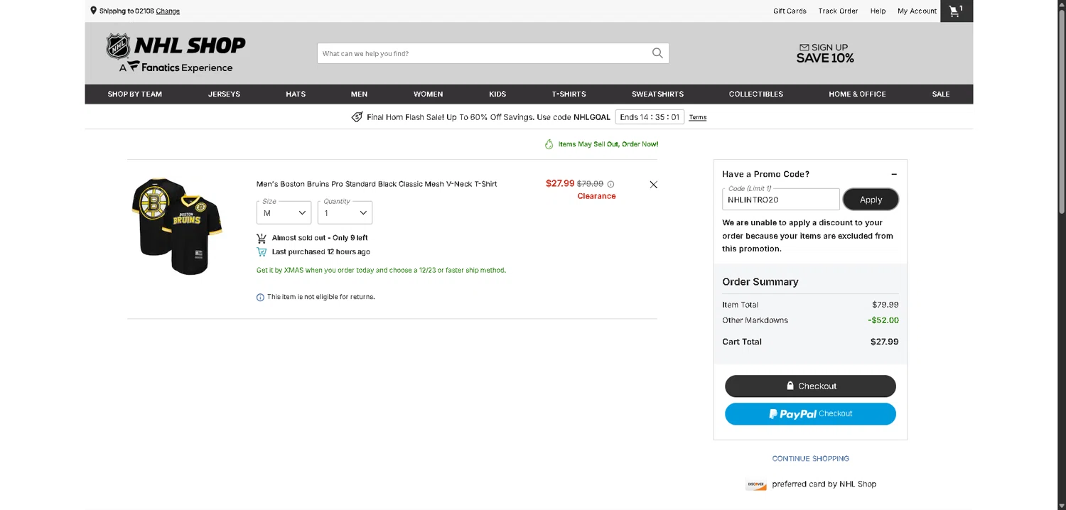
Task: Click the Bruins shirt thumbnail
Action: [x=177, y=226]
